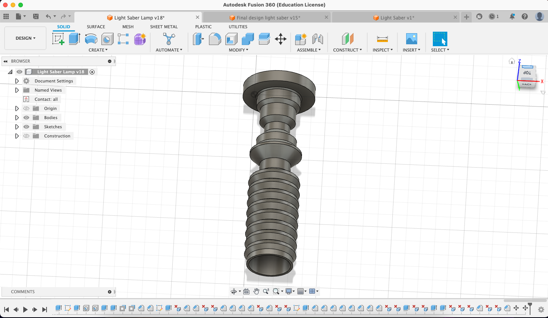
Task: Open the DESIGN workspace dropdown
Action: (x=26, y=38)
